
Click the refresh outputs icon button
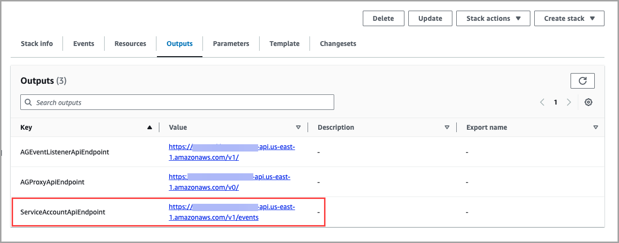[x=582, y=81]
